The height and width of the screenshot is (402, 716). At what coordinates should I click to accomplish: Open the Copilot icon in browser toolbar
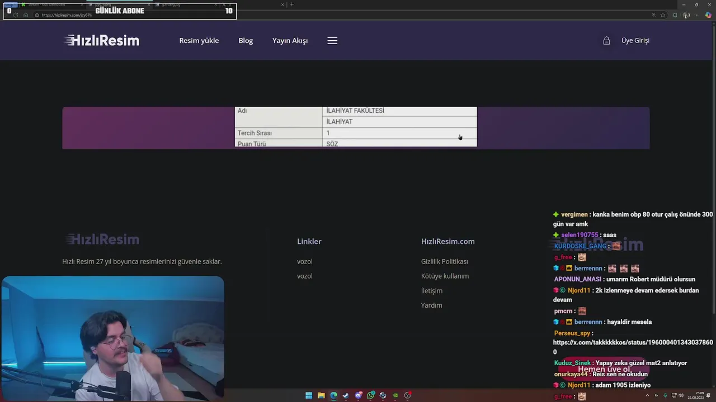[708, 15]
